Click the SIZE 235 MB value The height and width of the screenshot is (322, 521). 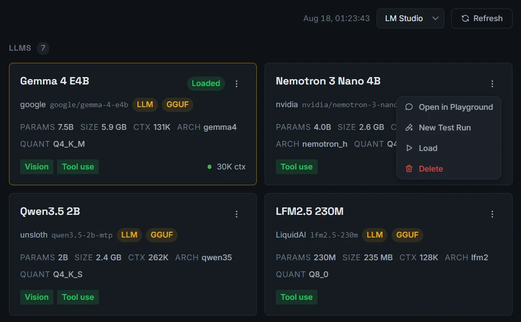[378, 258]
